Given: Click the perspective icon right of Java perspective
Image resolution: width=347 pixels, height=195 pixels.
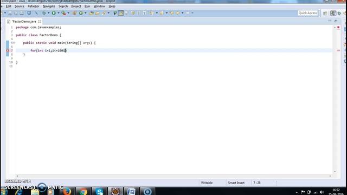Looking at the screenshot, I should [x=339, y=14].
